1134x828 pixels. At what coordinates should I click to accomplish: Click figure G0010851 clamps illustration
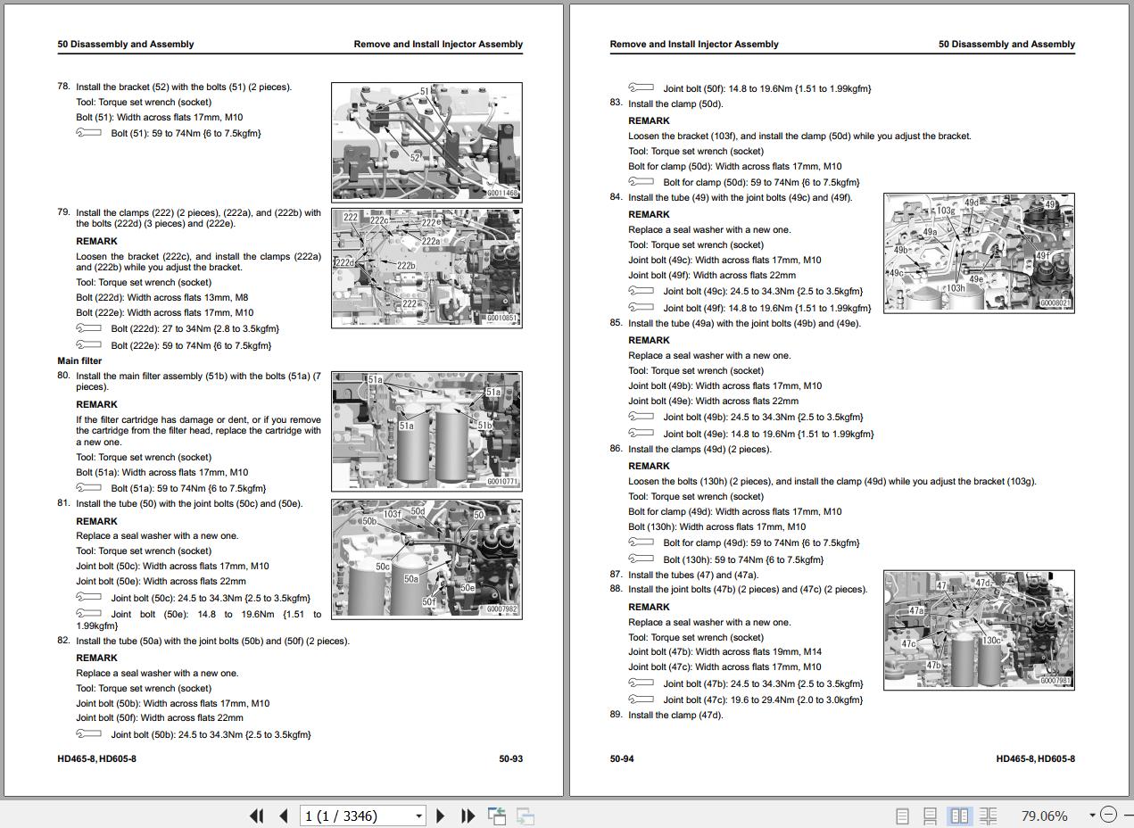click(x=426, y=268)
